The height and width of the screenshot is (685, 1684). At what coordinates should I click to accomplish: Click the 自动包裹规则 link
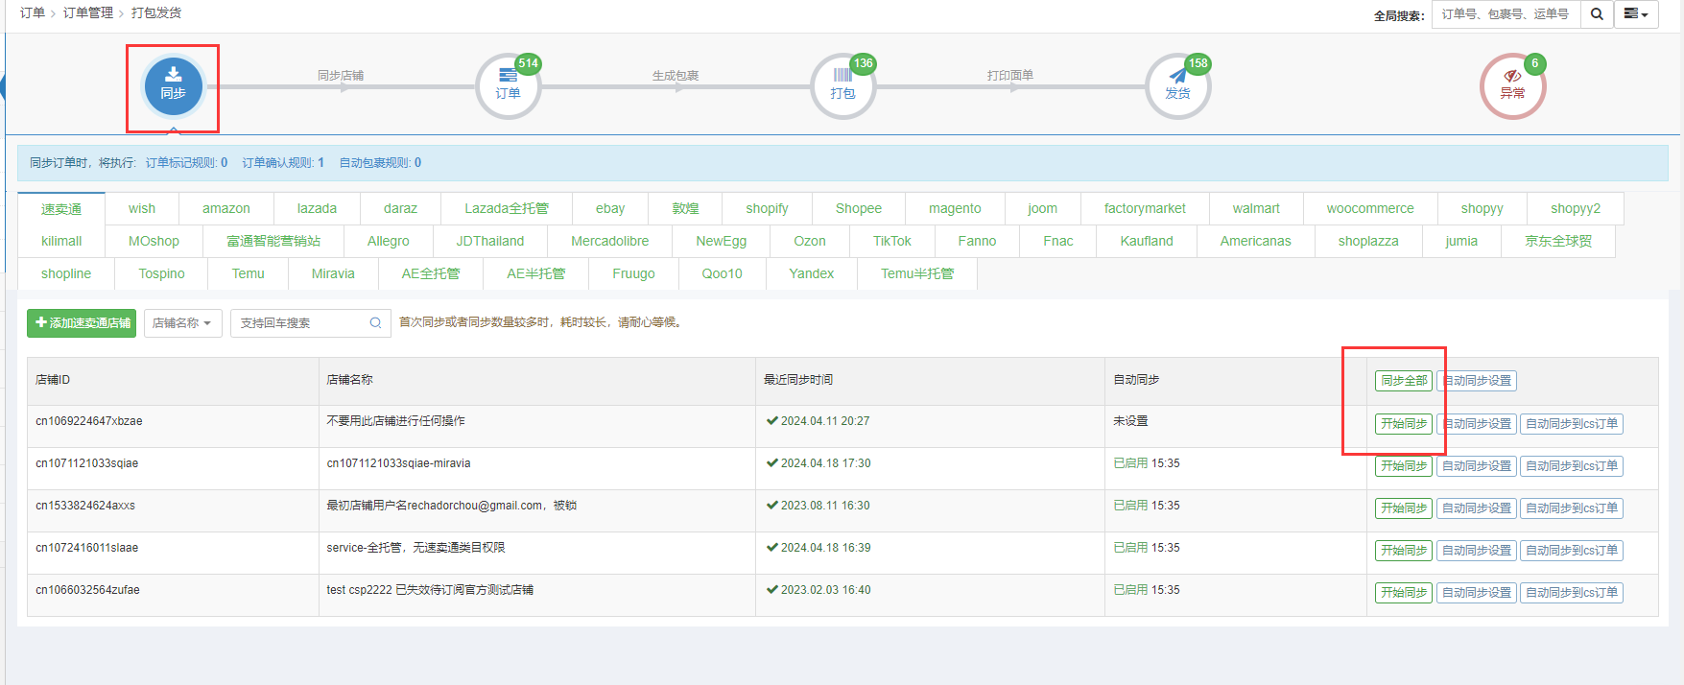click(380, 163)
